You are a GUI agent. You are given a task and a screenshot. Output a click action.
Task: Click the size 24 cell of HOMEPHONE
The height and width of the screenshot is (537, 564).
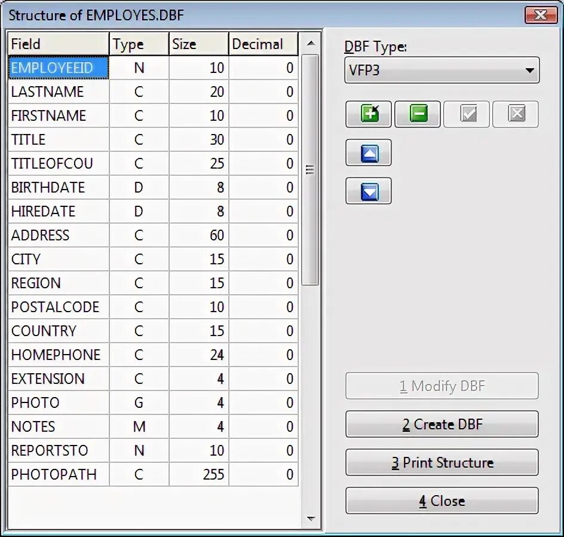198,355
